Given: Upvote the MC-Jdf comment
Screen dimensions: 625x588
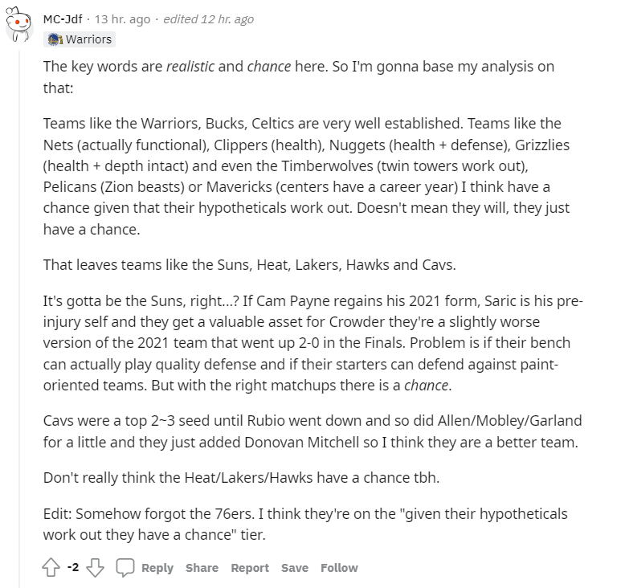Looking at the screenshot, I should tap(51, 567).
